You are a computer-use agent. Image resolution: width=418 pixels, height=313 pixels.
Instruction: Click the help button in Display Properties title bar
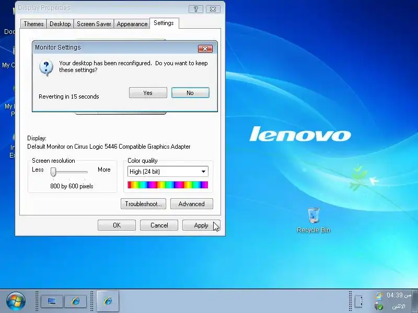196,9
